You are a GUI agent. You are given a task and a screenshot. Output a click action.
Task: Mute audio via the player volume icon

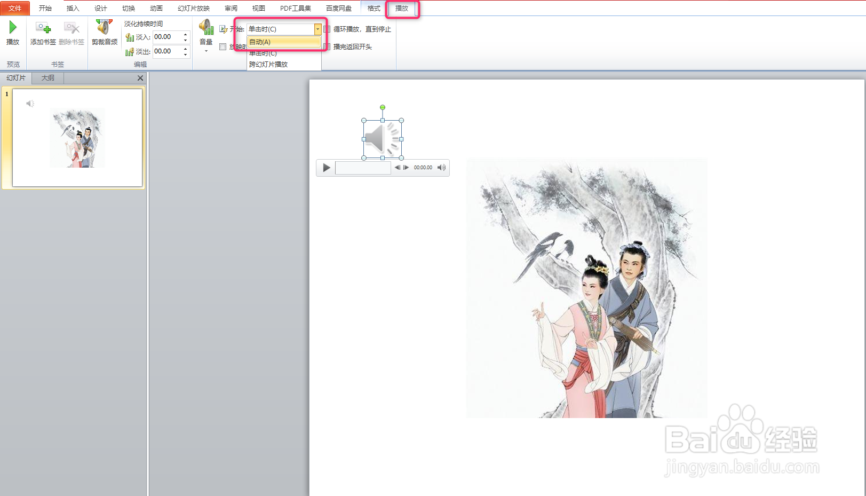[x=441, y=168]
